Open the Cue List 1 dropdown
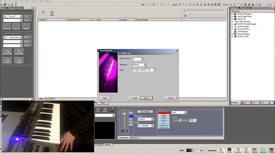The width and height of the screenshot is (275, 154). point(21,16)
